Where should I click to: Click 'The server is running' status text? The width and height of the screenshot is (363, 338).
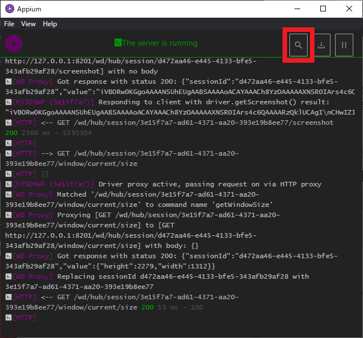click(160, 43)
